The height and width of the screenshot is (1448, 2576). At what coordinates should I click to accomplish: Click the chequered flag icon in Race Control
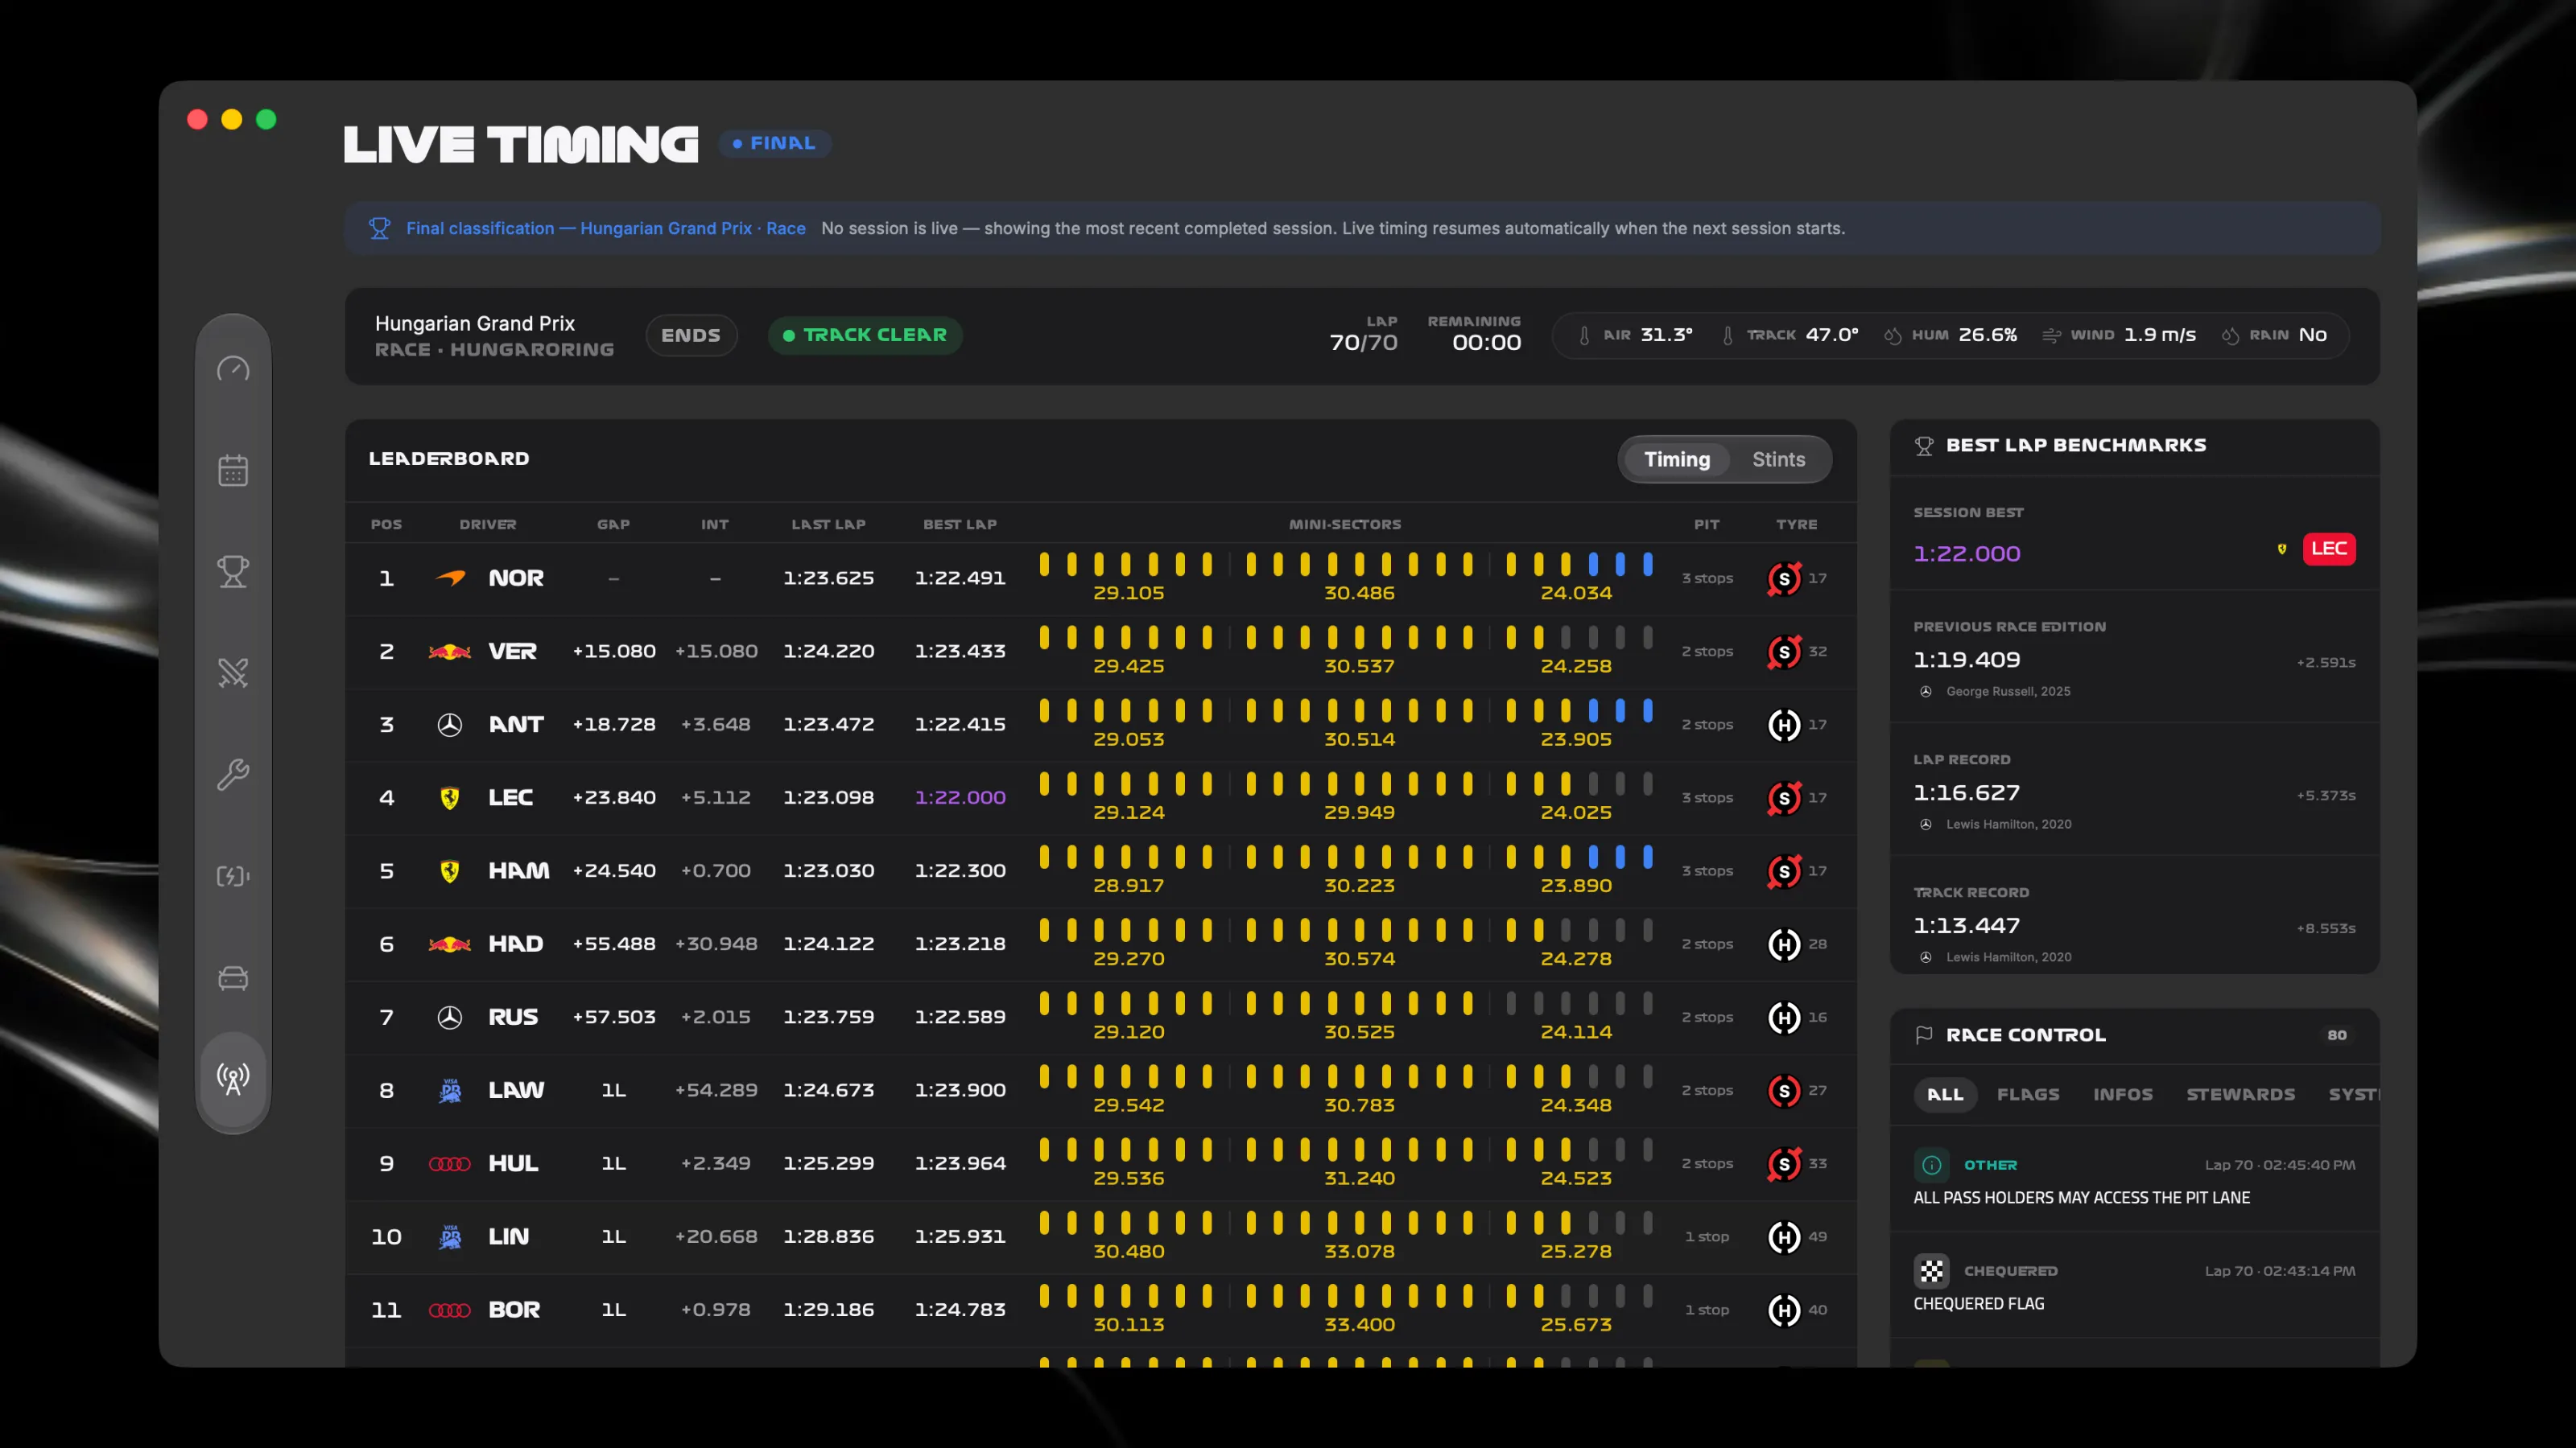click(1931, 1271)
